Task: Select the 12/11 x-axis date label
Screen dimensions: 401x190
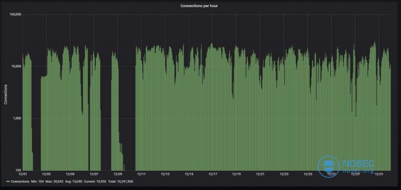Action: 142,174
